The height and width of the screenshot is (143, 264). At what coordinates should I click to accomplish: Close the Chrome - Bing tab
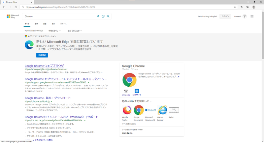point(32,2)
